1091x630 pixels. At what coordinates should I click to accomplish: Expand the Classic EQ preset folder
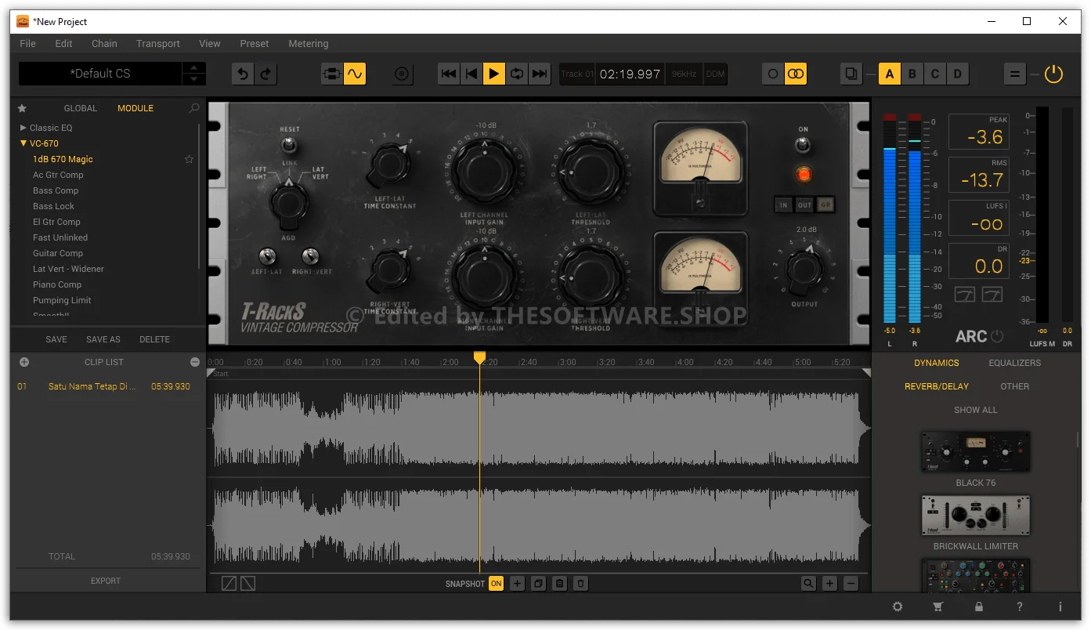23,128
